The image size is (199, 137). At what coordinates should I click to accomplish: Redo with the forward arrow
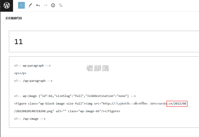(x=45, y=5)
